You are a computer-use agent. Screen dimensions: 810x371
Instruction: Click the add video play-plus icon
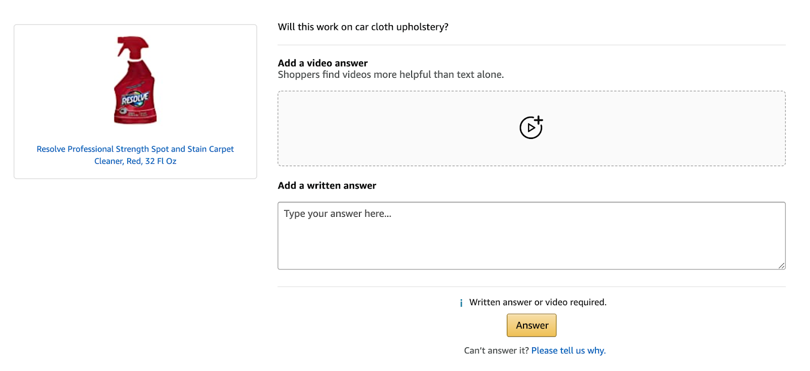point(531,128)
